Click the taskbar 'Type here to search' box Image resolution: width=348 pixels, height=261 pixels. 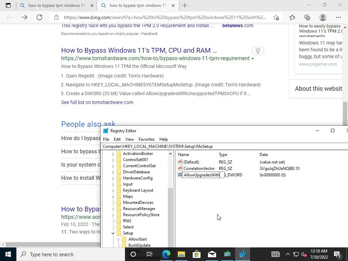[71, 254]
